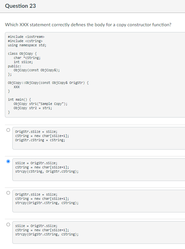185x249 pixels.
Task: Click 'sSize = OrigStr.sSize;' in the fourth option
Action: click(x=36, y=226)
